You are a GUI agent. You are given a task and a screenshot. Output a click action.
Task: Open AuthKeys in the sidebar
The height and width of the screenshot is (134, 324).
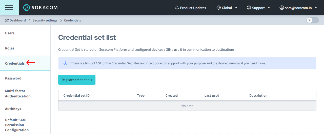[x=13, y=109]
